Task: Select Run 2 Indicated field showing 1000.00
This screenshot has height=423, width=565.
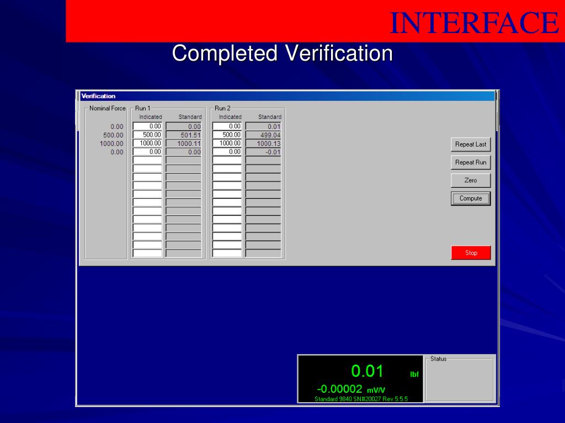Action: point(227,143)
